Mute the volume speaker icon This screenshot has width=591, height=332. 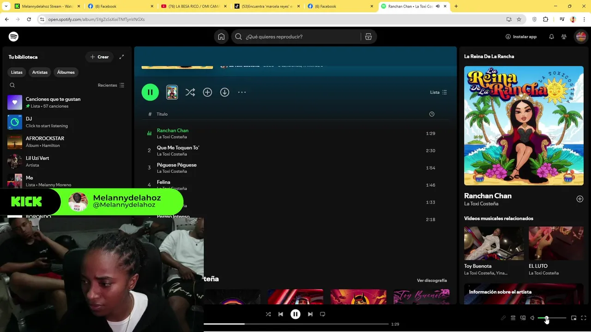(x=532, y=318)
